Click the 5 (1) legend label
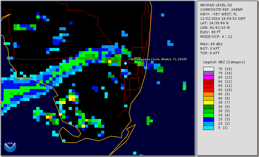 click(223, 128)
